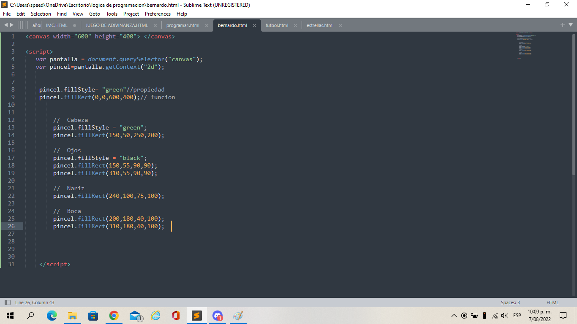Launch Google Chrome from taskbar
577x324 pixels.
[114, 316]
